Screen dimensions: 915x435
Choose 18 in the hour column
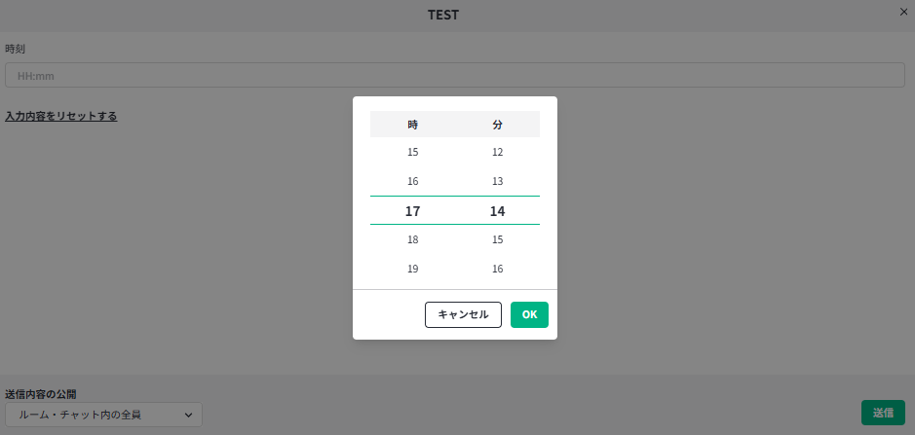(x=412, y=239)
